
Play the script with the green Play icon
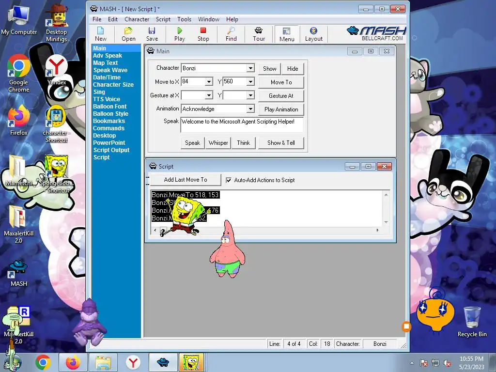179,34
